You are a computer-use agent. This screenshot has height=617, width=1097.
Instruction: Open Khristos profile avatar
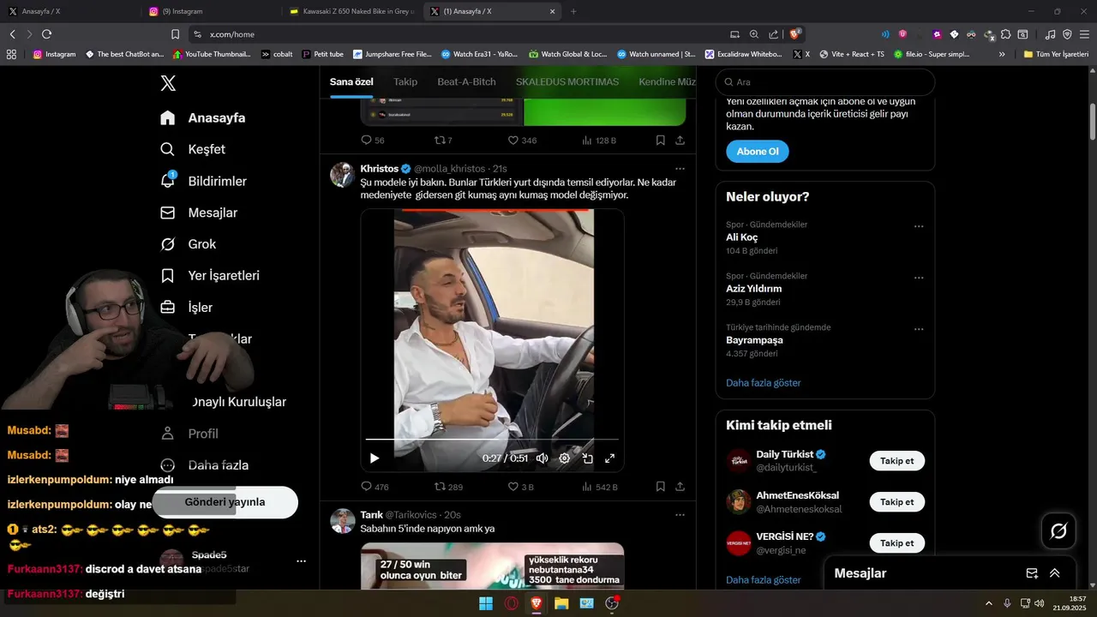[343, 175]
